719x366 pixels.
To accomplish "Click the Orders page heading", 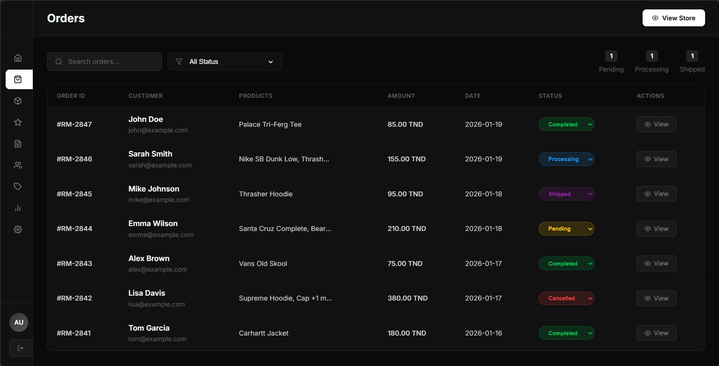I will (66, 18).
